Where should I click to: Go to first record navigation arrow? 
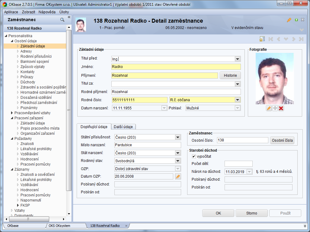[271, 39]
